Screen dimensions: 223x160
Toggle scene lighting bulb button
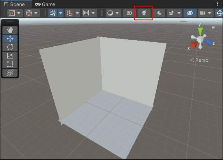click(144, 13)
